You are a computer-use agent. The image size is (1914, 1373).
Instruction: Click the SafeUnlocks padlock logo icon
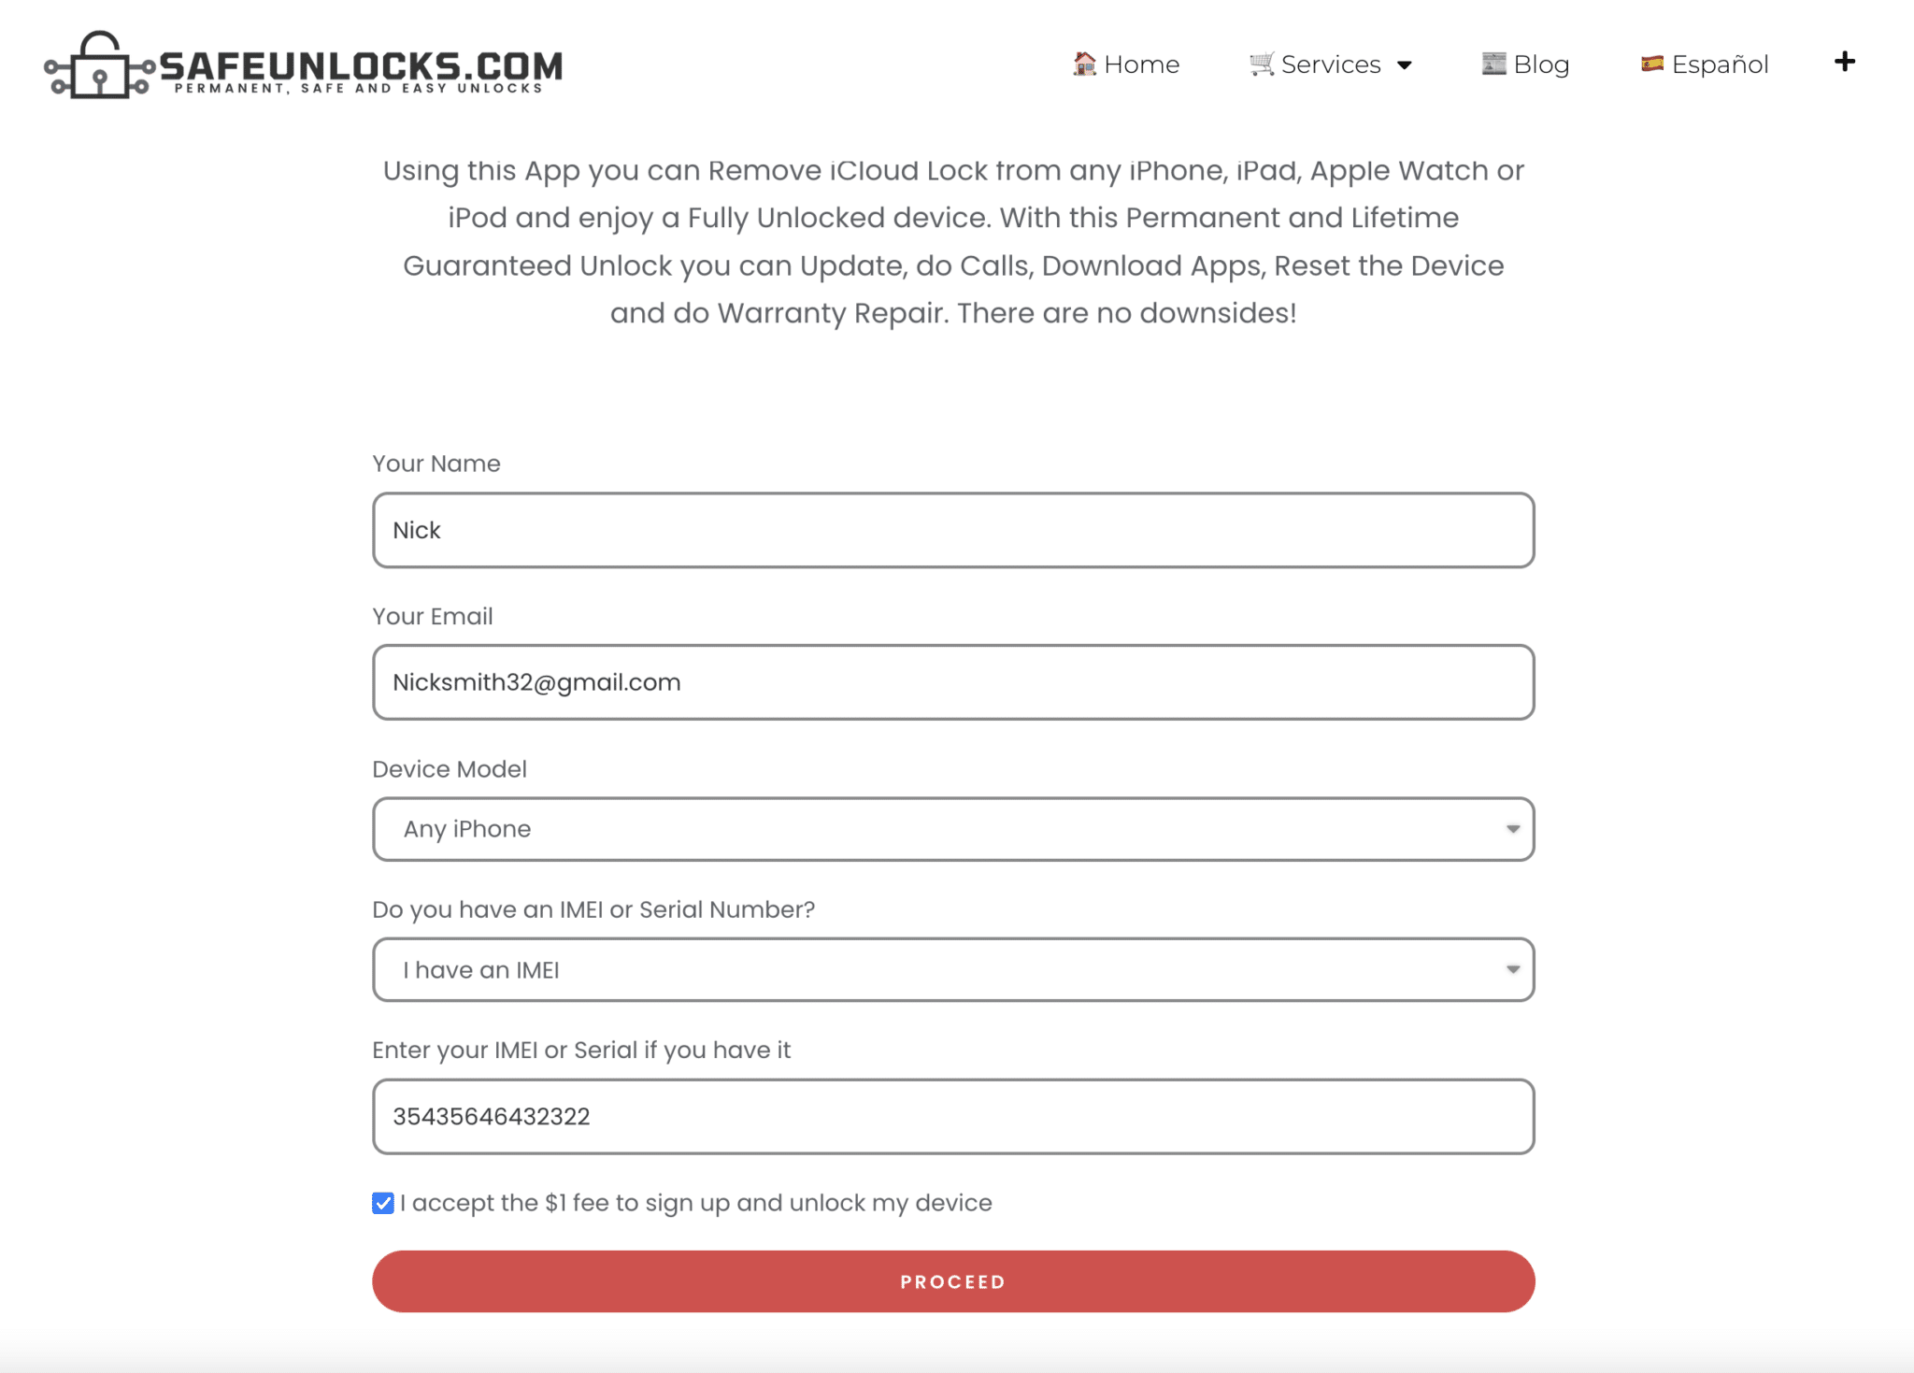[100, 64]
